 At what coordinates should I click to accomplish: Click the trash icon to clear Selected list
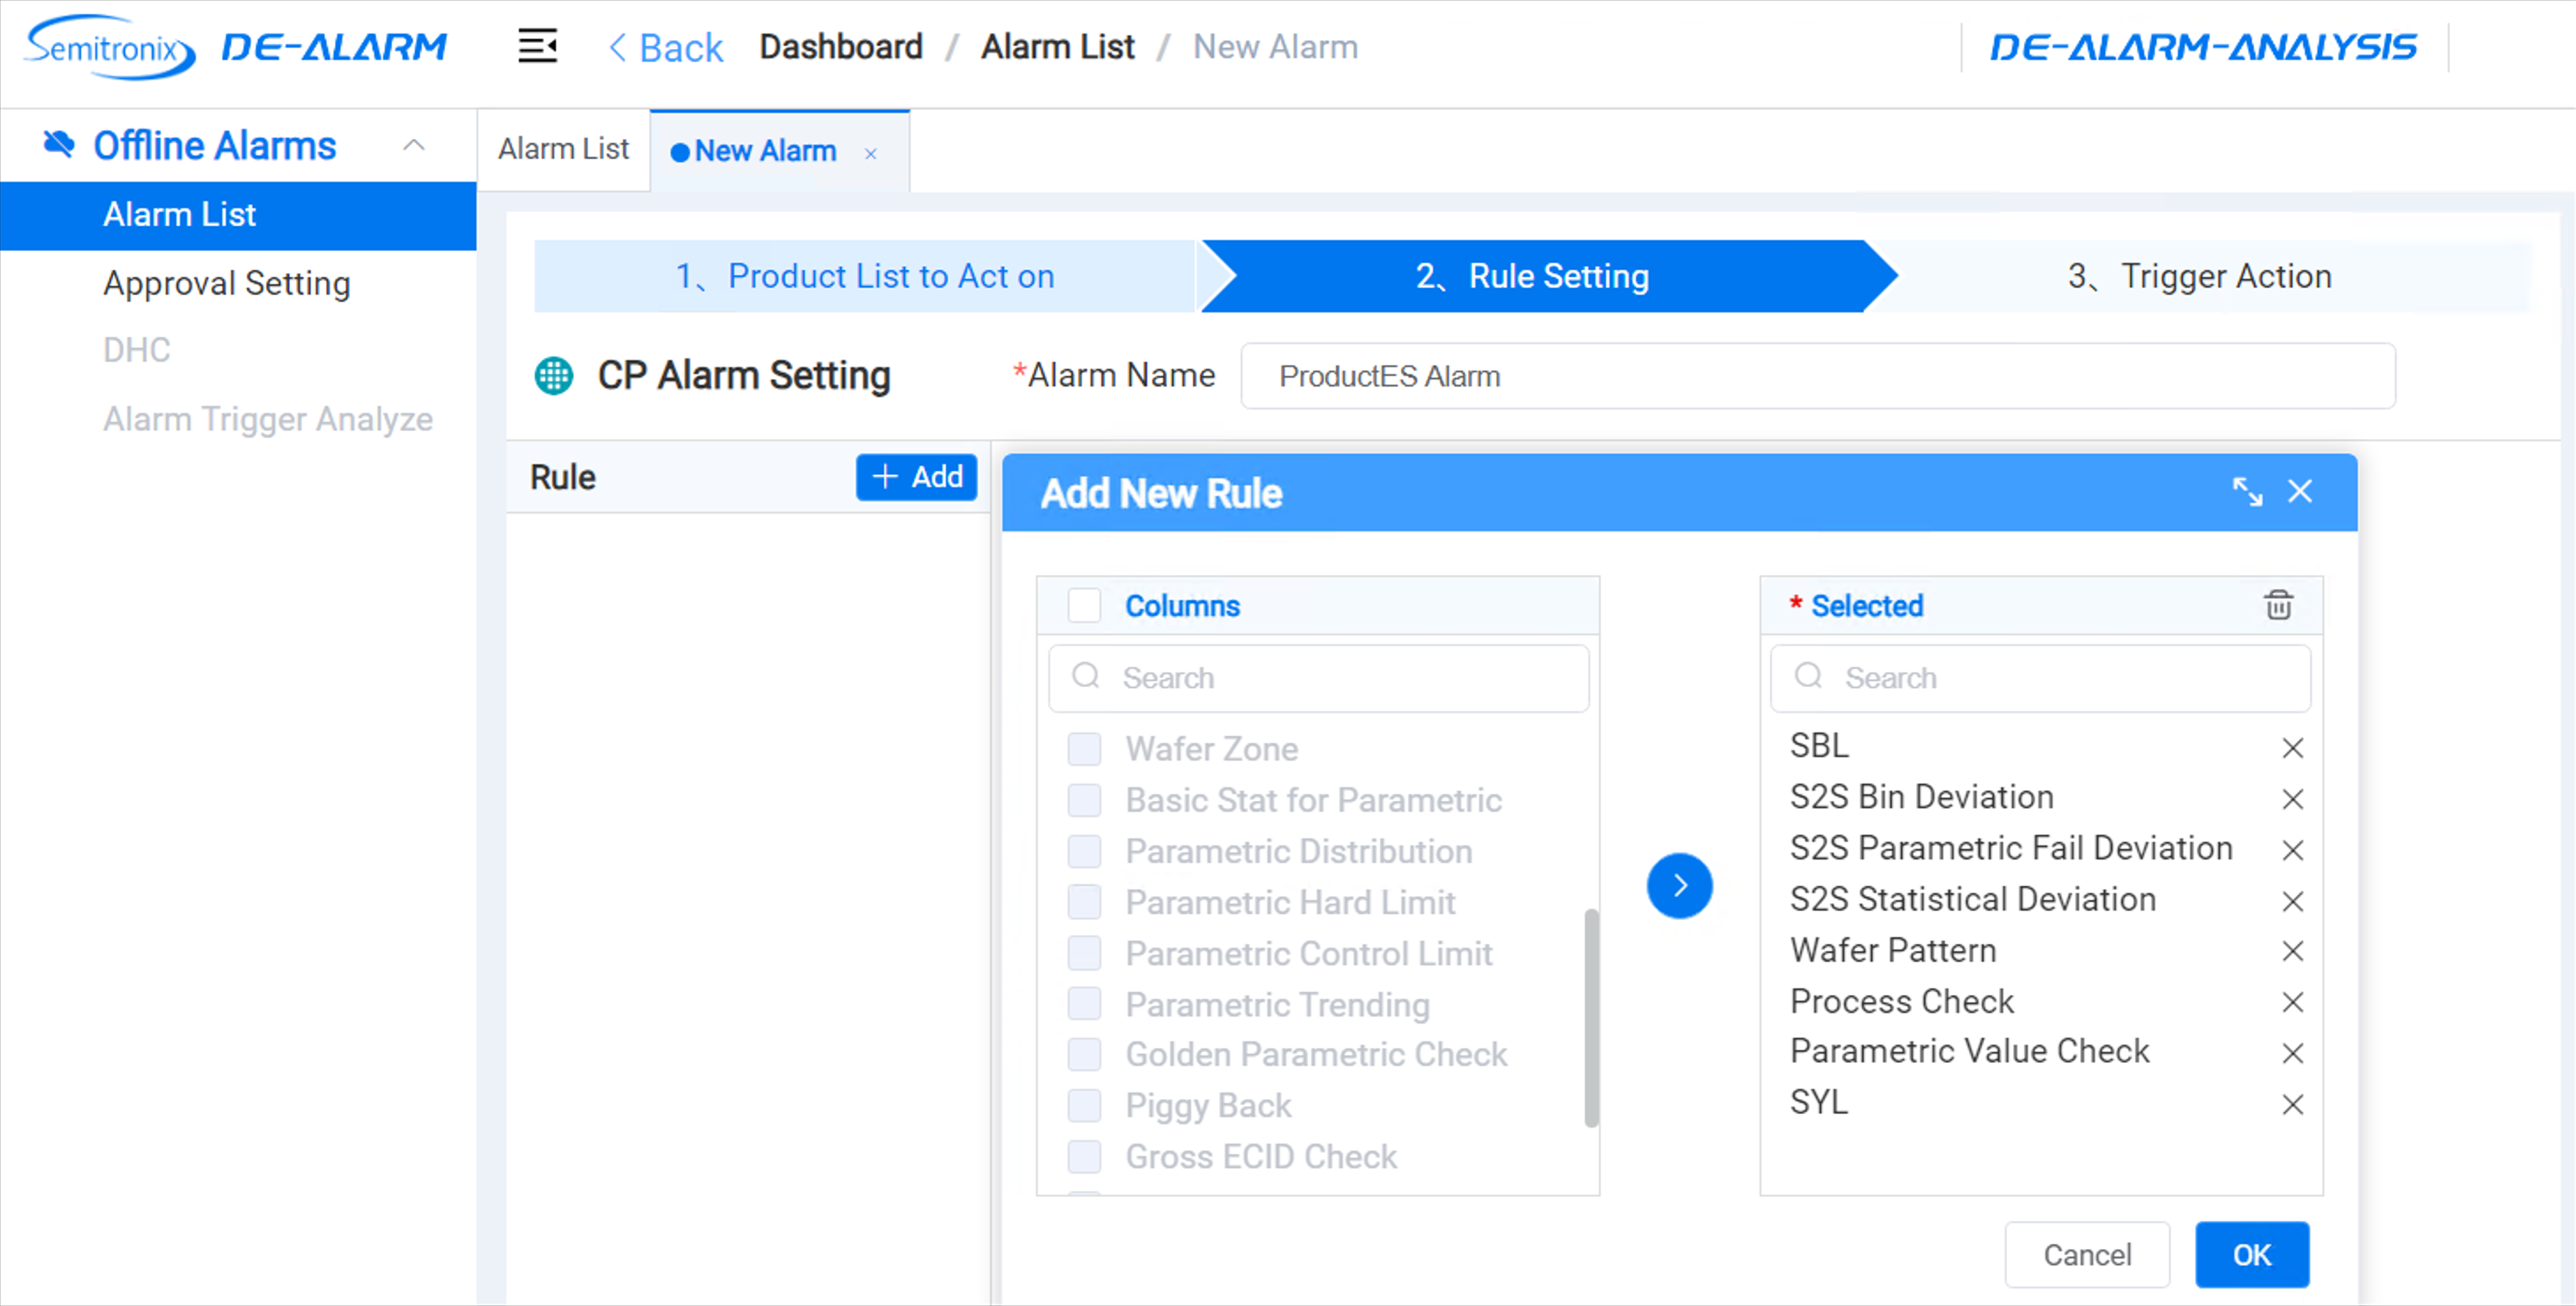pos(2278,605)
